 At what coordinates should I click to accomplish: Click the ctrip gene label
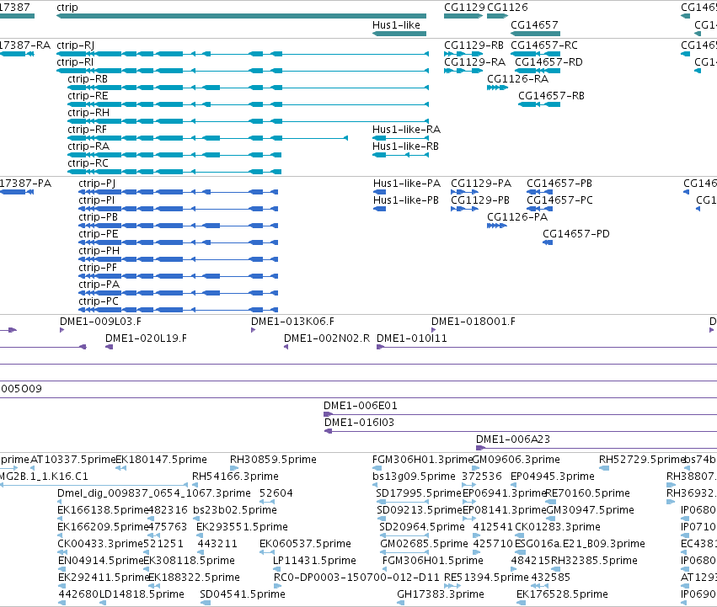(x=67, y=8)
